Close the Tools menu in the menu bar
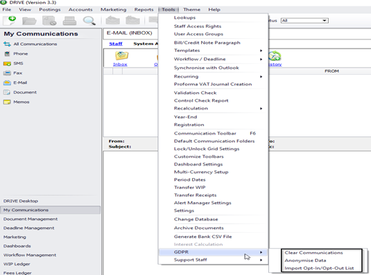Image resolution: width=371 pixels, height=275 pixels. (169, 10)
